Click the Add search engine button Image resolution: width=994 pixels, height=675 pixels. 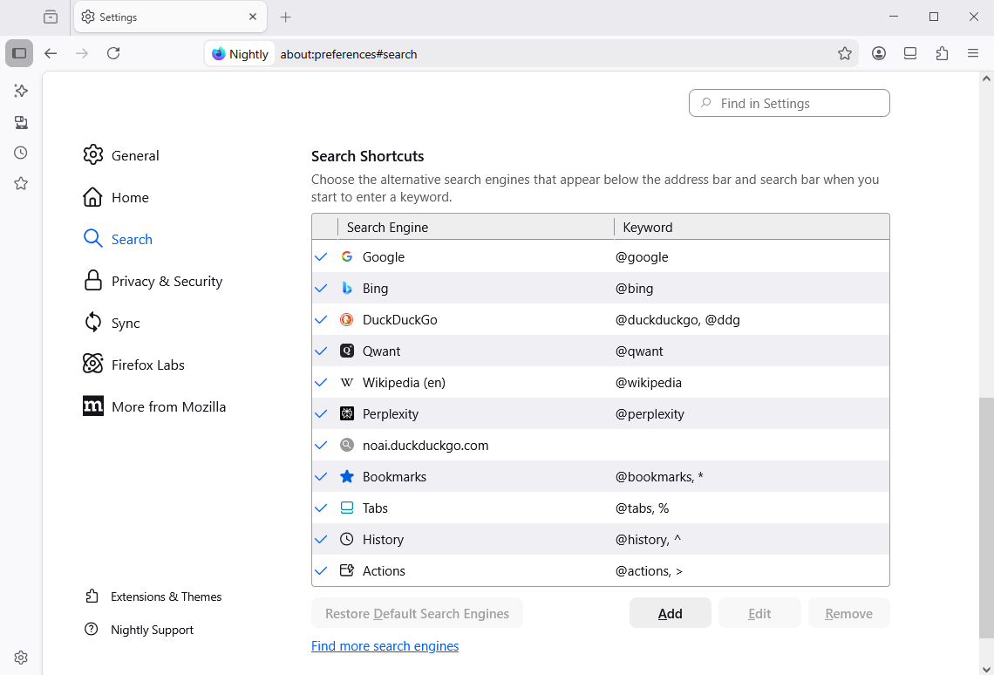pos(670,613)
